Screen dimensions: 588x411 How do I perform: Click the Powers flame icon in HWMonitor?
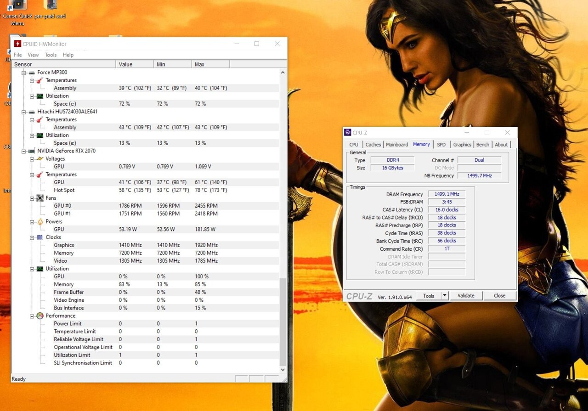tap(40, 221)
